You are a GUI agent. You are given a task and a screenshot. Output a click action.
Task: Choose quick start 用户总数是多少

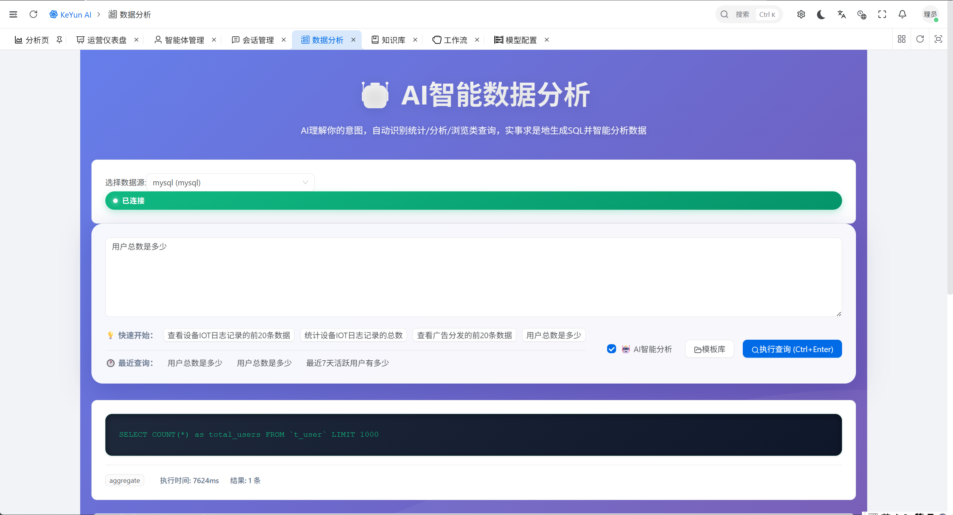(x=554, y=335)
